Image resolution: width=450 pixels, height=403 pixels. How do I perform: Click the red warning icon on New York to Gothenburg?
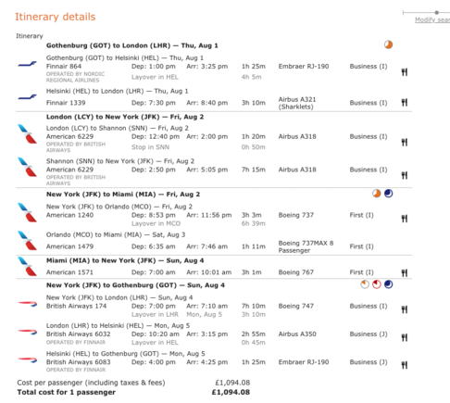(x=376, y=284)
